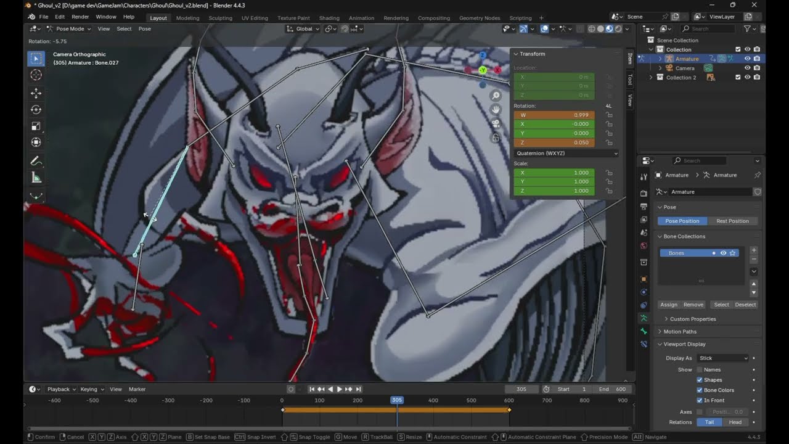Switch to wireframe viewport shading
Screen dimensions: 789x444
click(x=592, y=28)
